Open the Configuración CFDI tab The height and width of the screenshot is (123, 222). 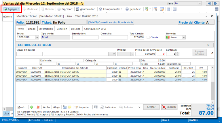coord(96,29)
